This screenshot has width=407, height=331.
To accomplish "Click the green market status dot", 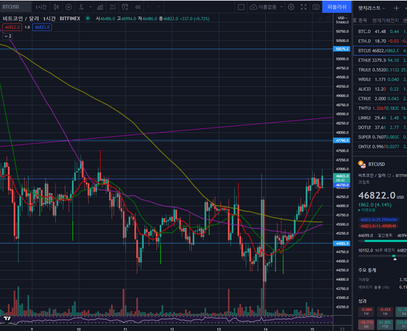I will pyautogui.click(x=88, y=18).
